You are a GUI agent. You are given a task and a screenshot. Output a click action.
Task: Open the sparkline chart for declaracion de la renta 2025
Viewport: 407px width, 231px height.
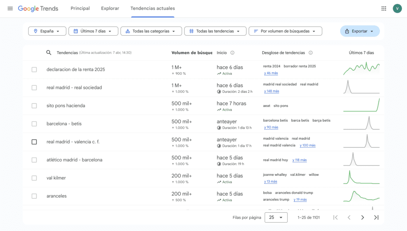[x=361, y=69]
